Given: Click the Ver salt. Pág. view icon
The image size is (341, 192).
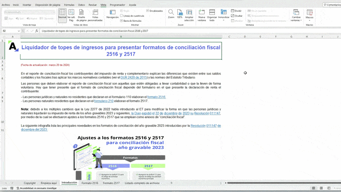Looking at the screenshot, I should pyautogui.click(x=71, y=15).
